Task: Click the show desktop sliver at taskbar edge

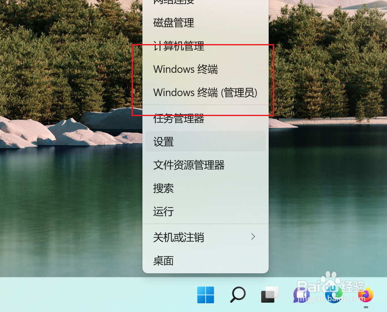Action: click(386, 295)
